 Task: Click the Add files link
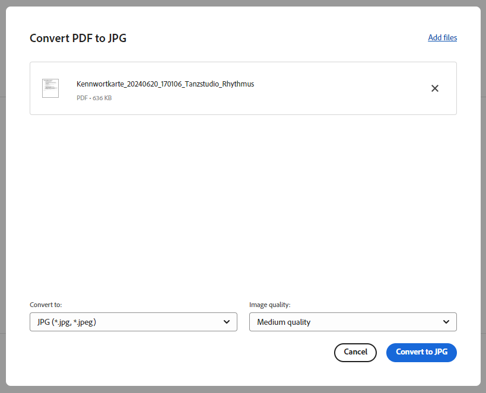click(442, 37)
